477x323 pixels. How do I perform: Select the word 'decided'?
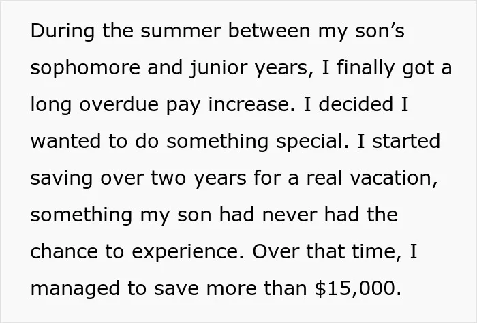pyautogui.click(x=356, y=104)
